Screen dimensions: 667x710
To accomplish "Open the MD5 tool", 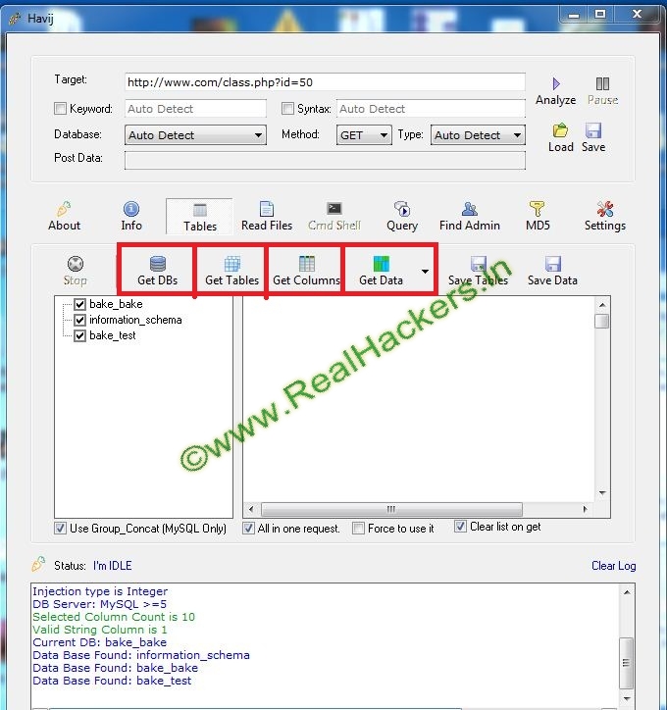I will 538,217.
